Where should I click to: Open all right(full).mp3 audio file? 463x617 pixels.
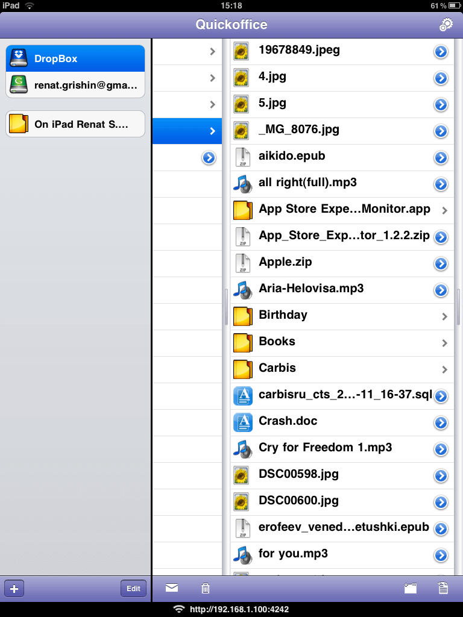click(342, 184)
